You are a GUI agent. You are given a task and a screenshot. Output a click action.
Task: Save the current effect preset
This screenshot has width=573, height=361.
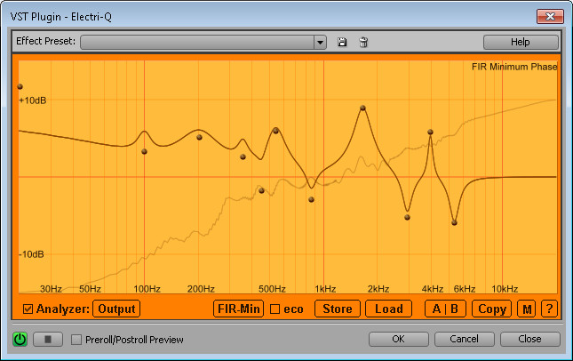click(342, 42)
